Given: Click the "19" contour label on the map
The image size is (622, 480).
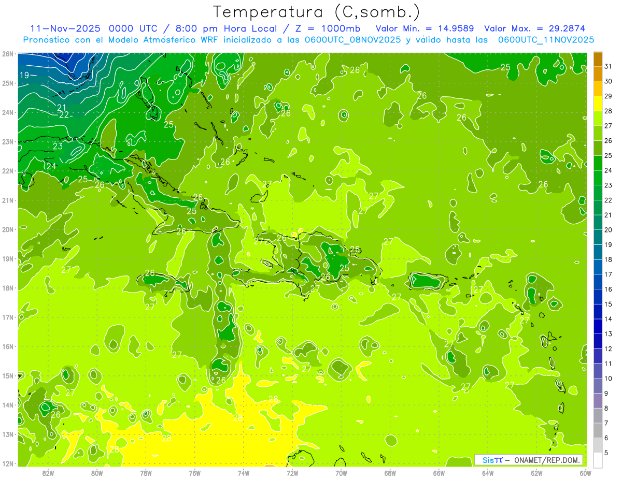Looking at the screenshot, I should (x=24, y=76).
